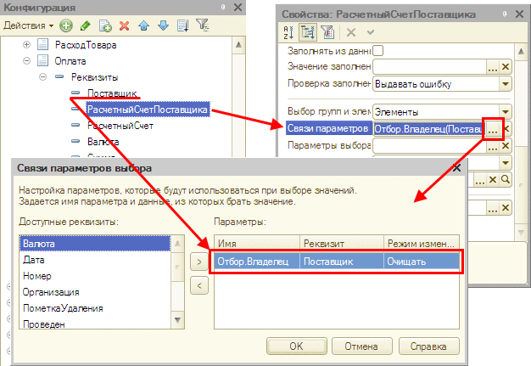Screen dimensions: 531x366
Task: Click the green Add button in Configuration toolbar
Action: [x=66, y=25]
